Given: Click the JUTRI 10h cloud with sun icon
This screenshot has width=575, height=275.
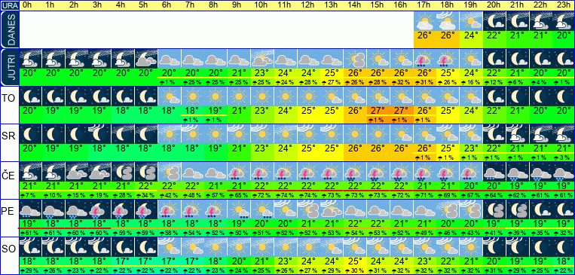Looking at the screenshot, I should pyautogui.click(x=262, y=59).
